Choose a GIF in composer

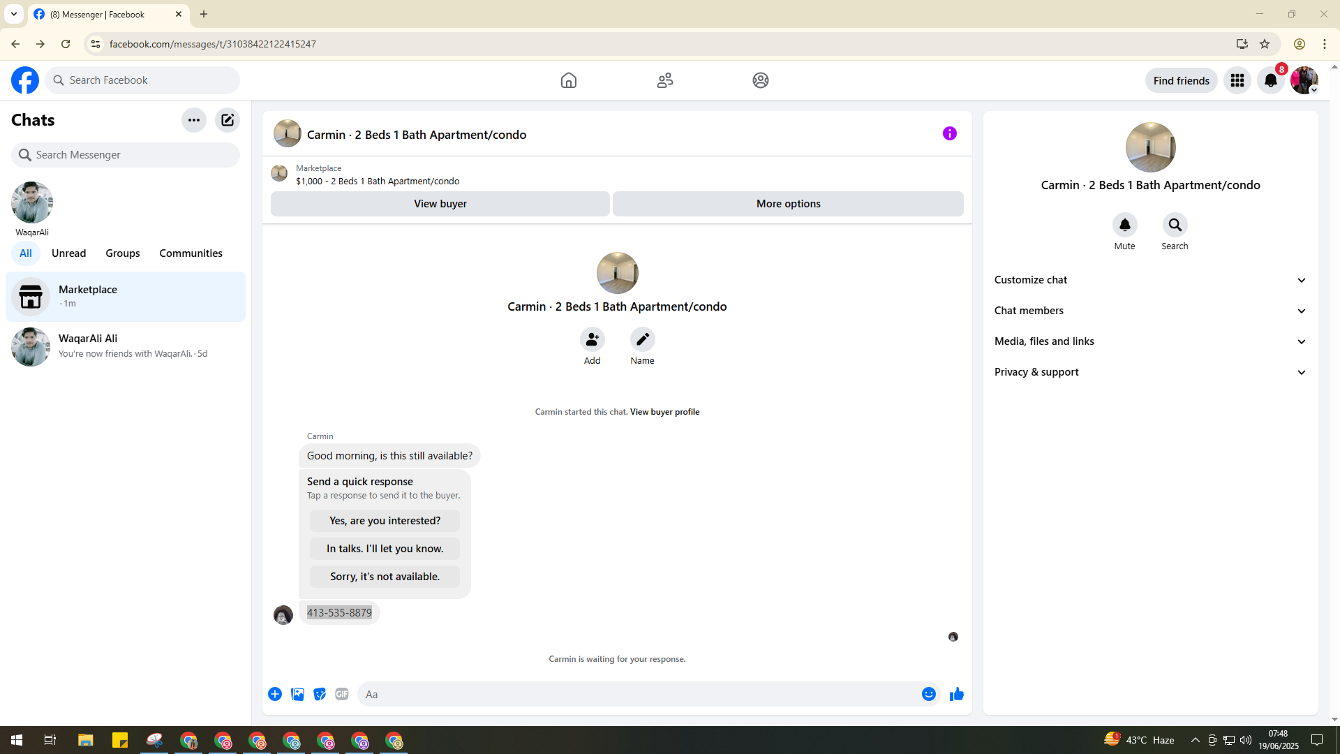point(342,694)
